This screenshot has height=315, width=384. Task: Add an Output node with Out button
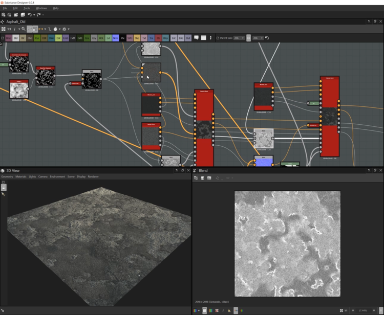click(188, 38)
